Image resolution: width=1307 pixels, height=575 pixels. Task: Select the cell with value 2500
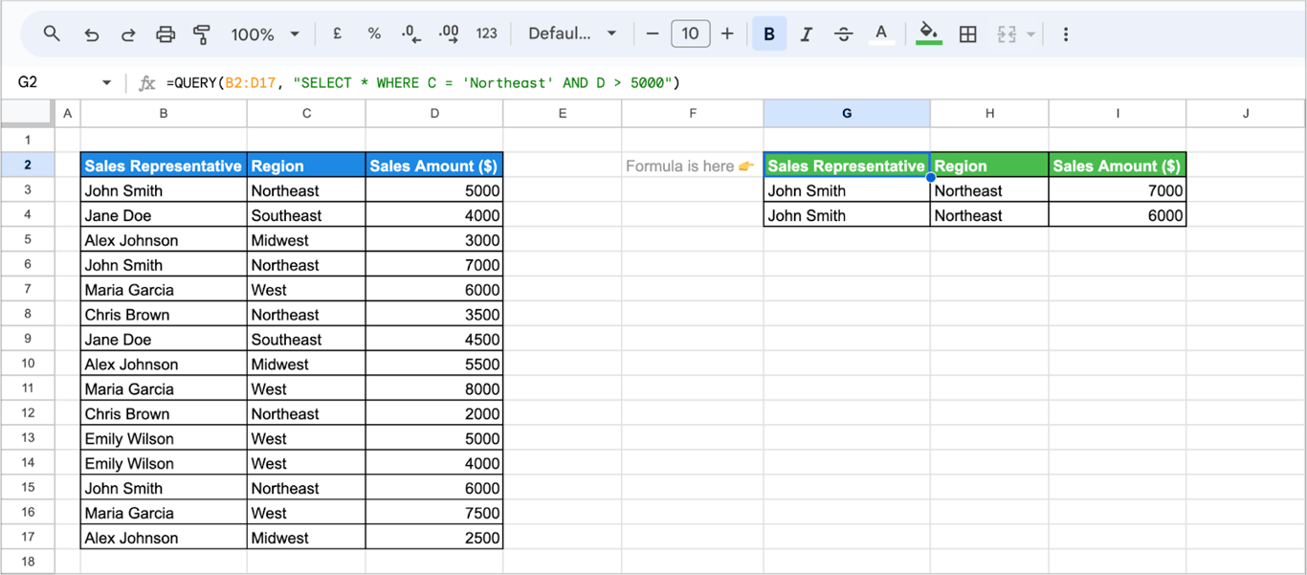point(434,538)
